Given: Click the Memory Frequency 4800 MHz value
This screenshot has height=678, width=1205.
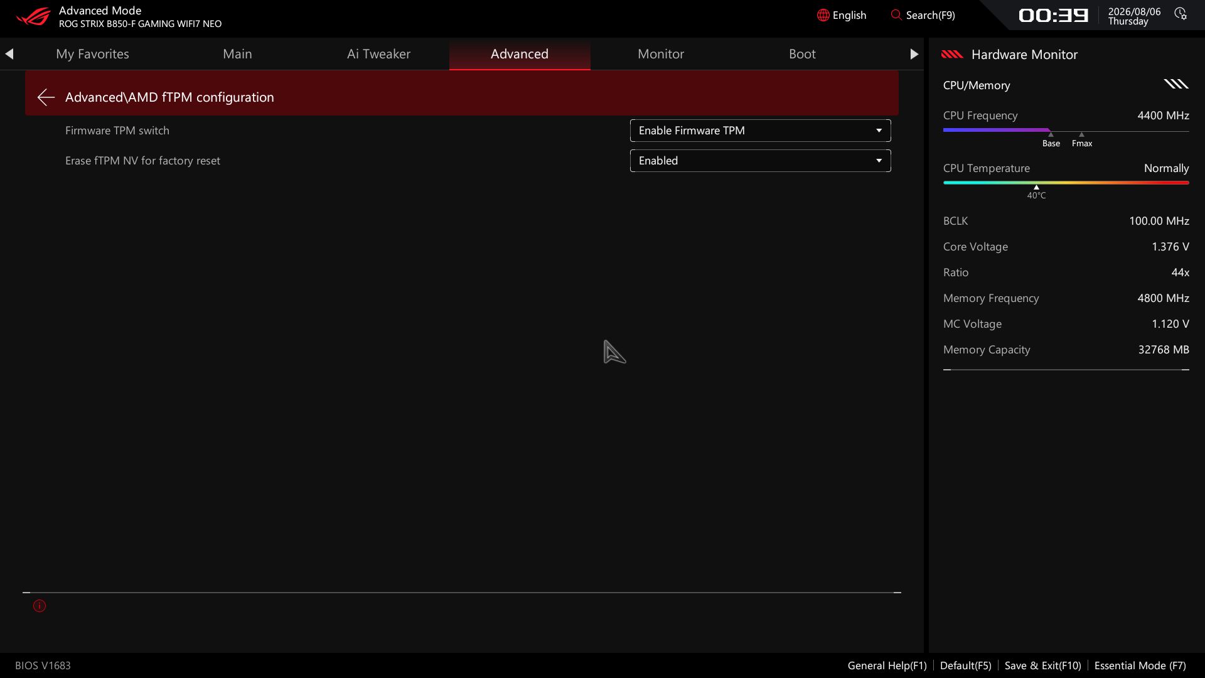Looking at the screenshot, I should (1163, 298).
